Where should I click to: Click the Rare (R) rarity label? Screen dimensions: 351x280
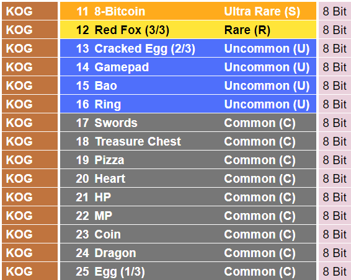pos(247,30)
